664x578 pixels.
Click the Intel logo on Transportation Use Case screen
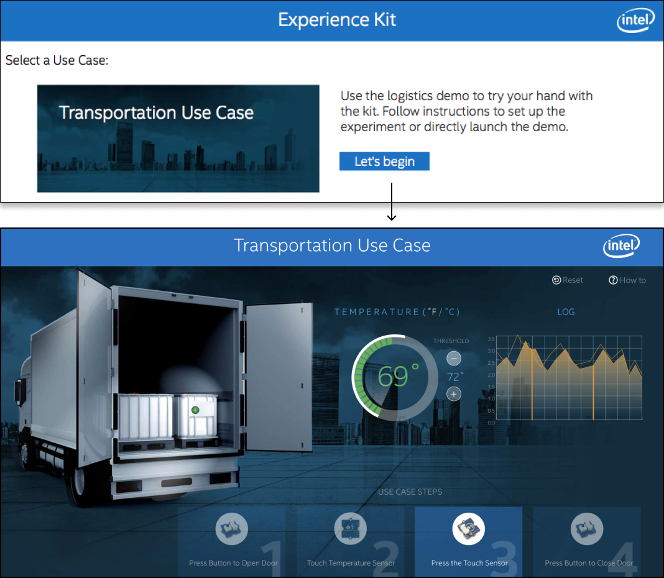tap(621, 246)
